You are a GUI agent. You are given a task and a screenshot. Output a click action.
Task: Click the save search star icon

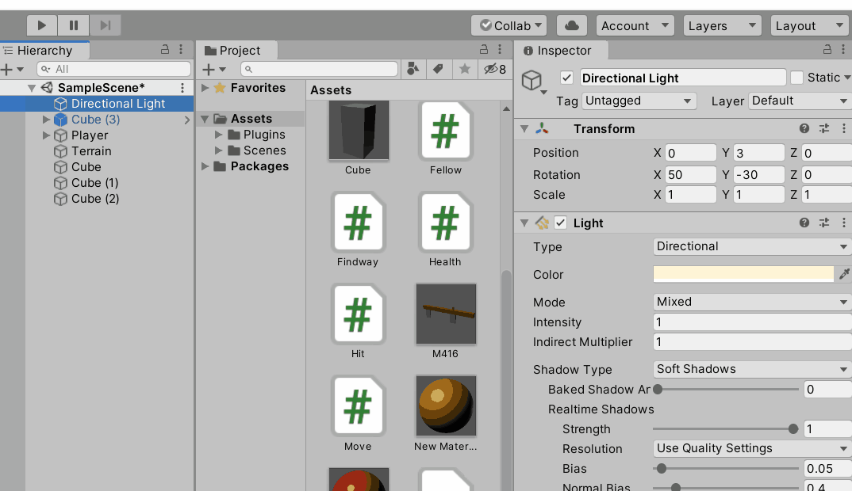click(465, 70)
